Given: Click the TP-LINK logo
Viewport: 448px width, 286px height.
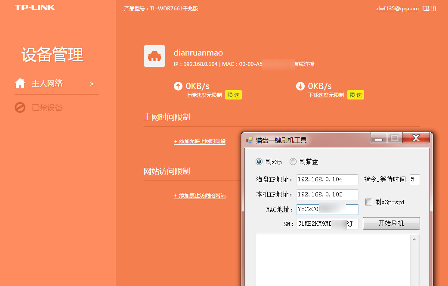Looking at the screenshot, I should [34, 7].
